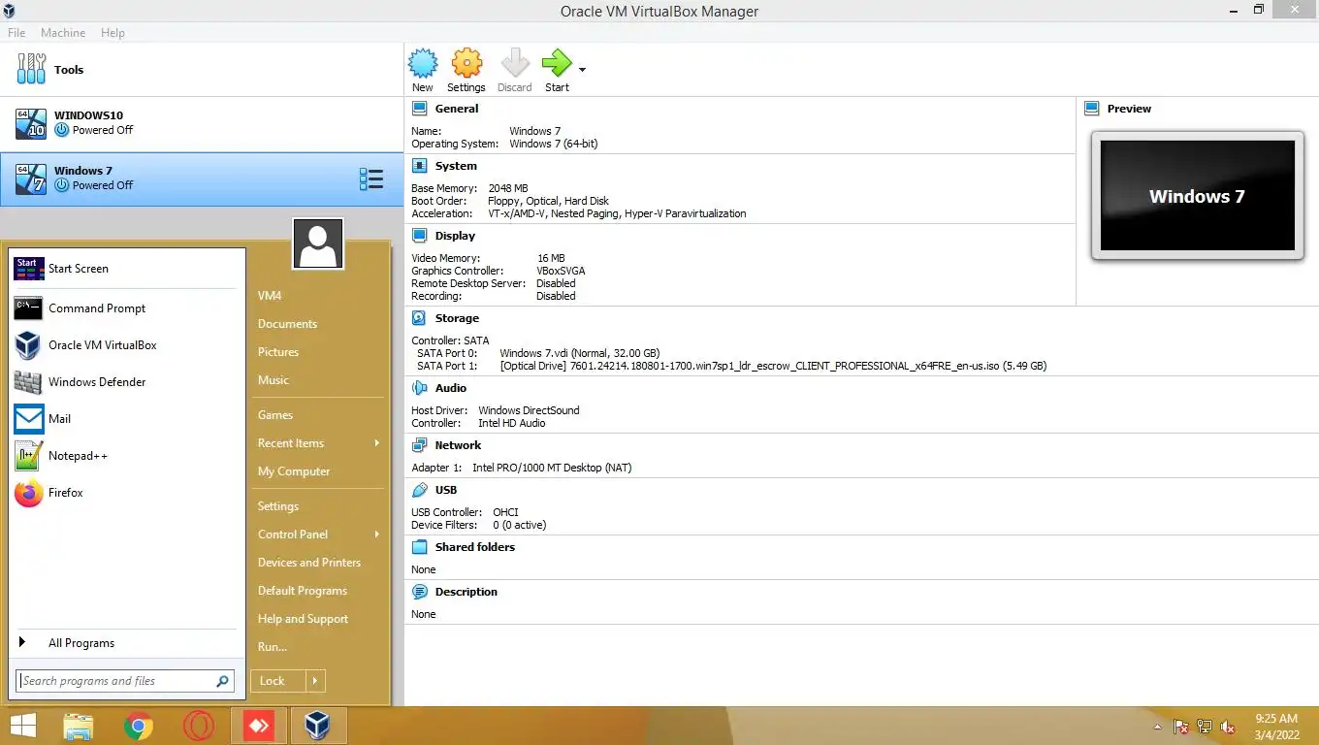
Task: Launch Oracle VM VirtualBox from start menu
Action: point(126,345)
